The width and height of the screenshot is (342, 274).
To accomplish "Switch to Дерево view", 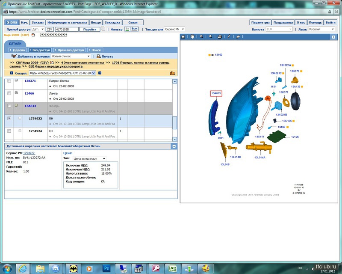I will (x=18, y=50).
